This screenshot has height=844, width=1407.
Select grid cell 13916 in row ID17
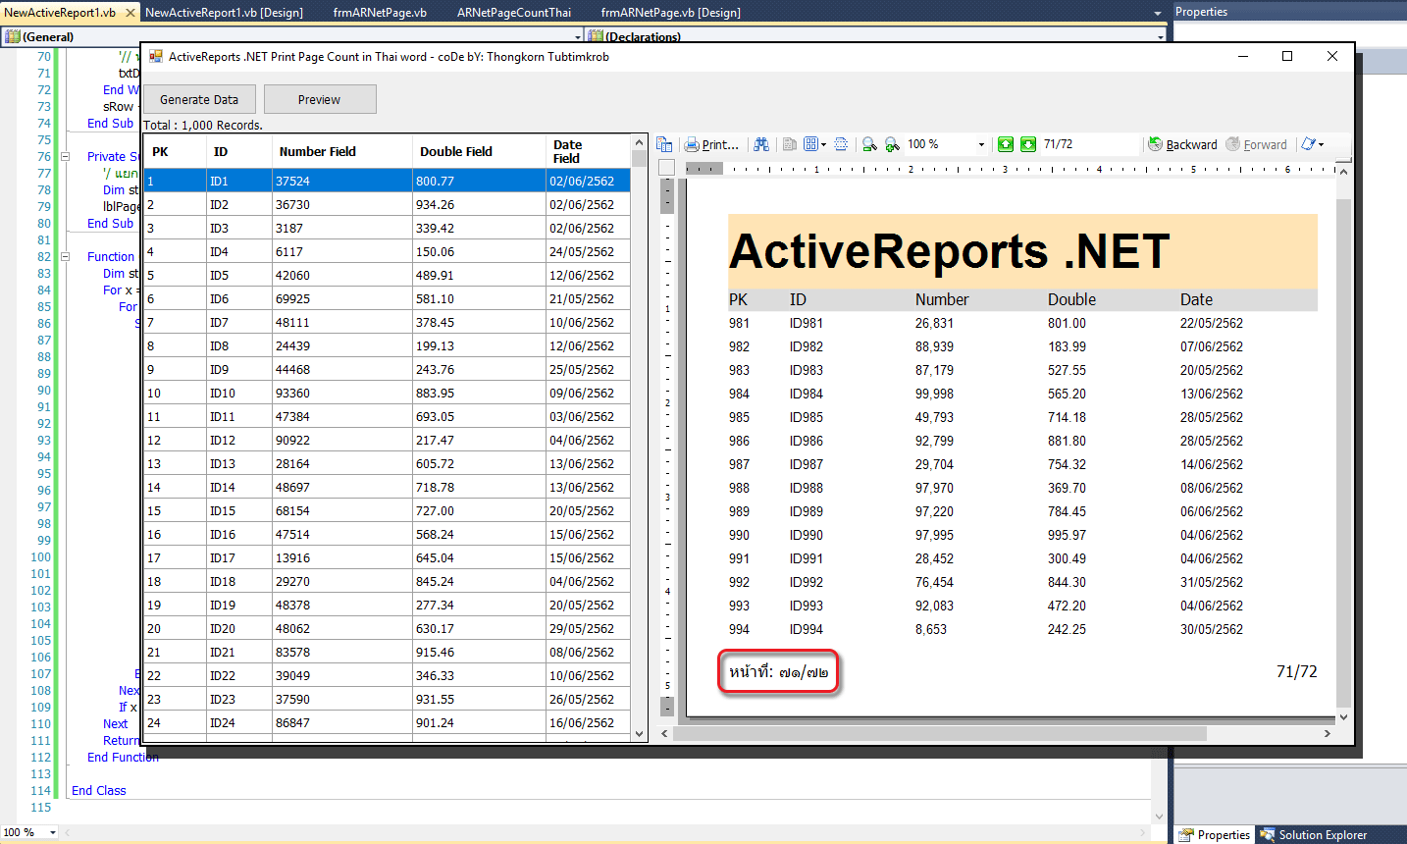tap(342, 557)
